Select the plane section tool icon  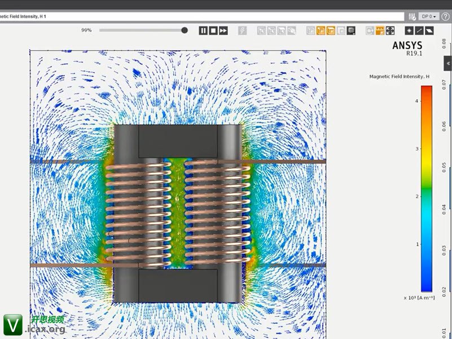(429, 31)
